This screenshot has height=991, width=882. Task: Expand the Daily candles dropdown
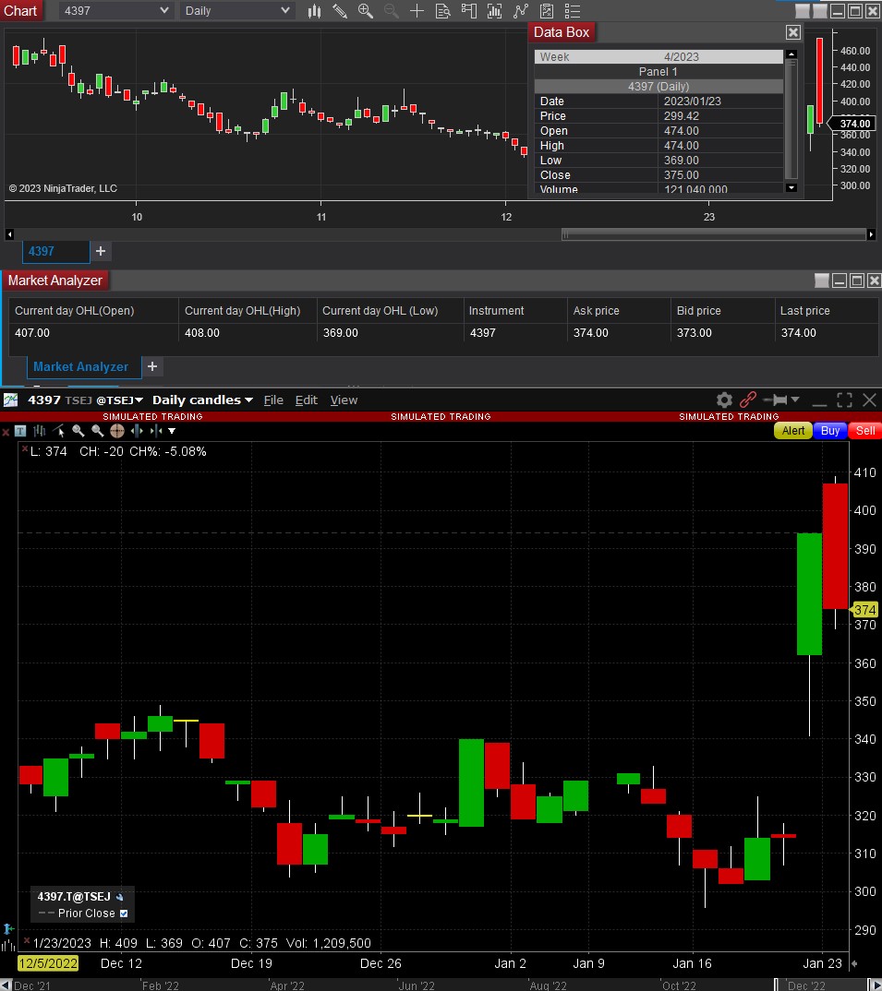coord(248,400)
